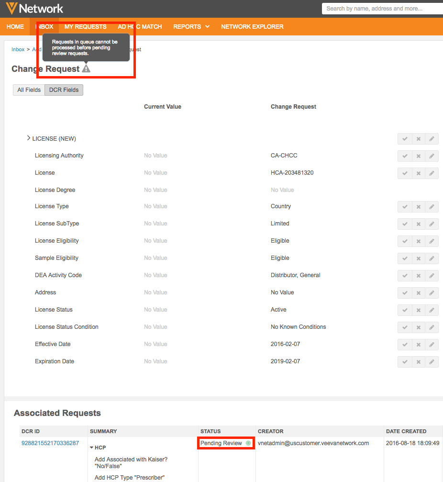Click the Inbox breadcrumb link
443x482 pixels.
pyautogui.click(x=18, y=49)
